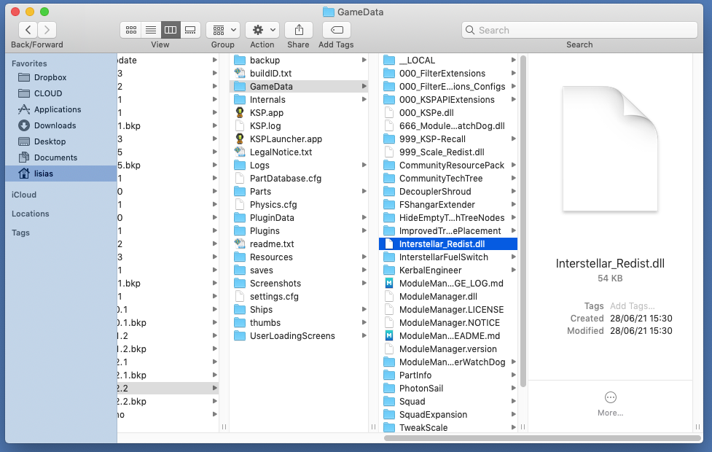Select the buildID.txt file

(299, 73)
